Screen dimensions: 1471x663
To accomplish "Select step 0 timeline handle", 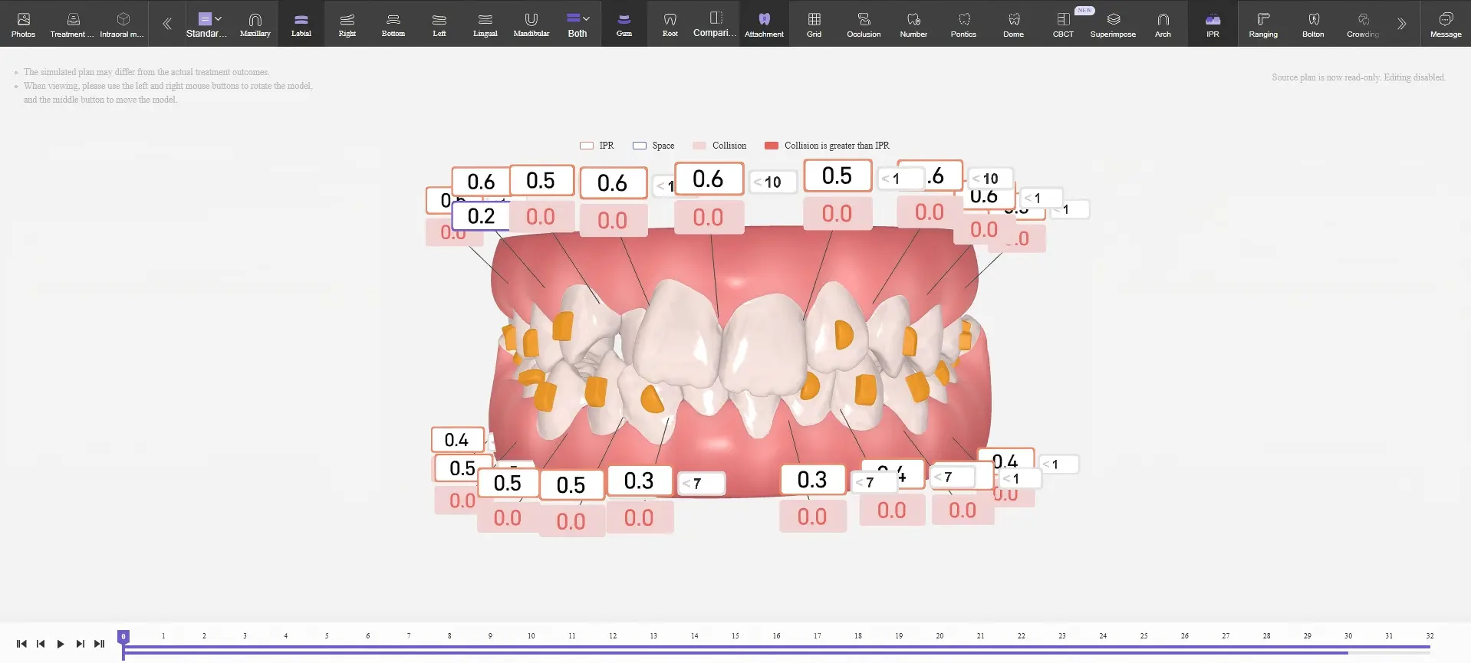I will click(123, 636).
